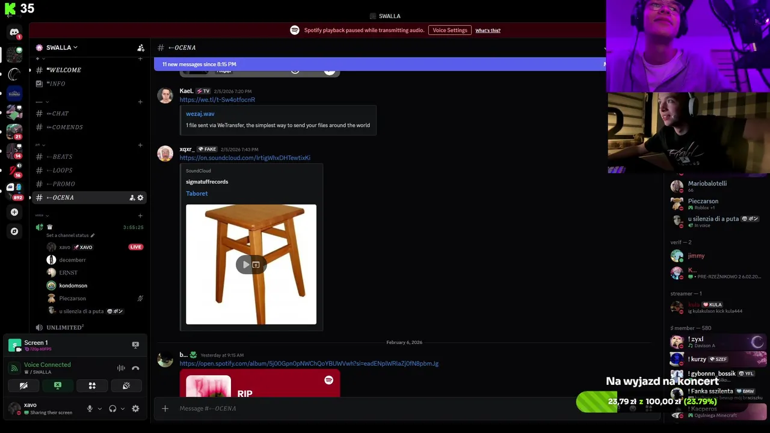The height and width of the screenshot is (433, 770).
Task: Open Spotify icon on RIP album embed
Action: pos(328,380)
